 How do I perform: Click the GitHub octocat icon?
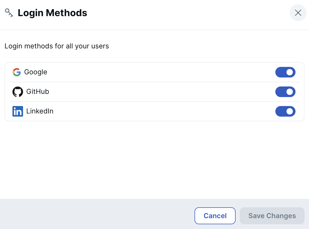(17, 91)
